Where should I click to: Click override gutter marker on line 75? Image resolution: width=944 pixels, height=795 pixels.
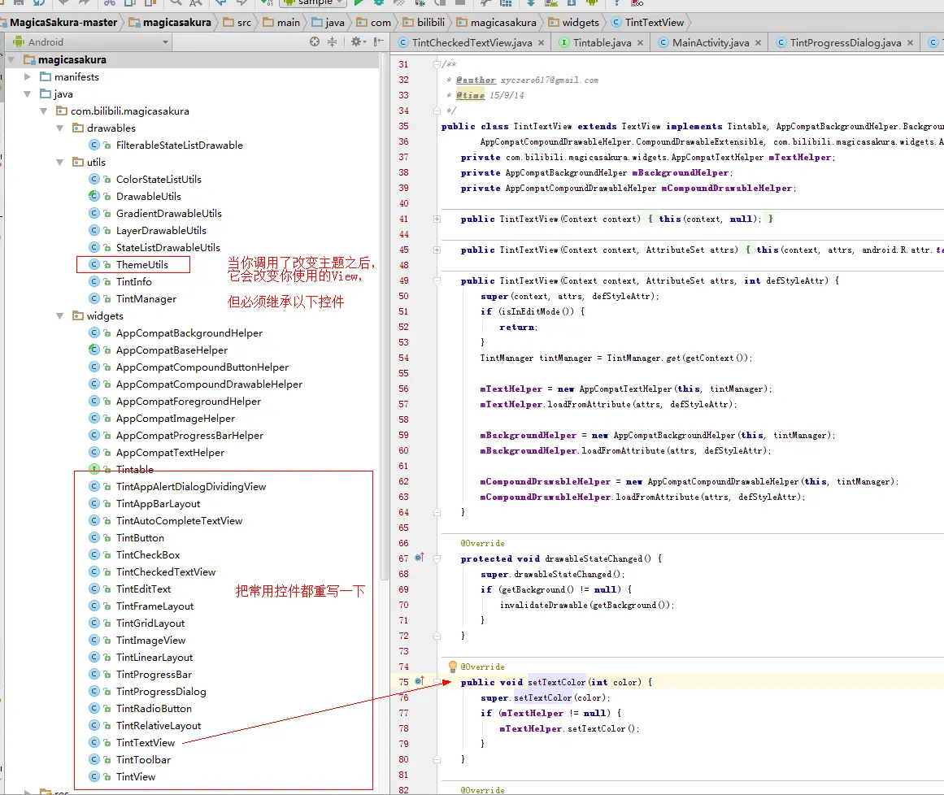point(420,681)
